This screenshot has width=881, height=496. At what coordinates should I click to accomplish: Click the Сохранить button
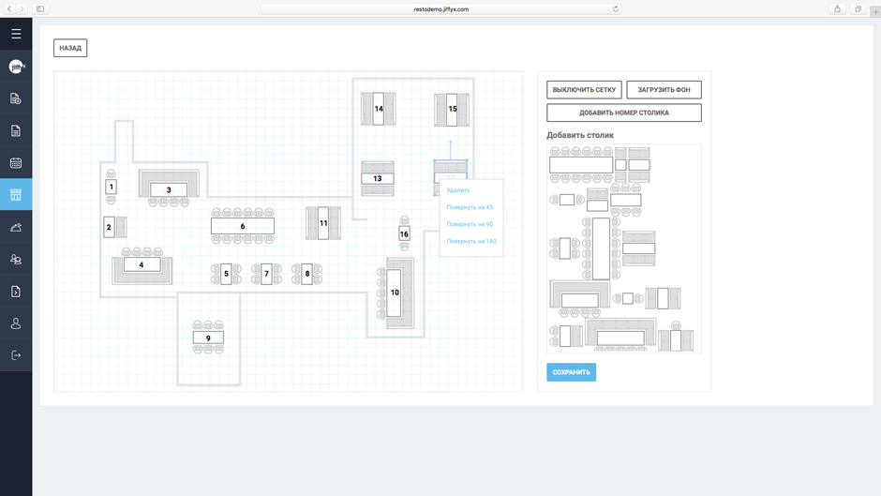click(x=571, y=372)
